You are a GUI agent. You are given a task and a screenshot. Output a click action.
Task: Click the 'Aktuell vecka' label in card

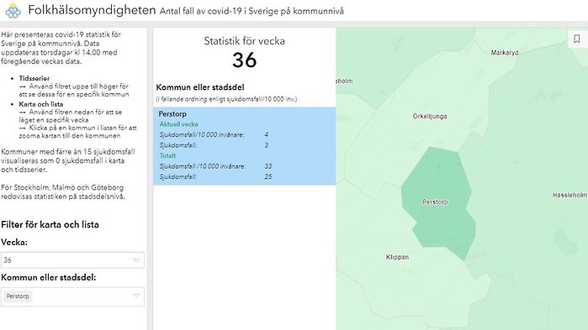point(179,124)
